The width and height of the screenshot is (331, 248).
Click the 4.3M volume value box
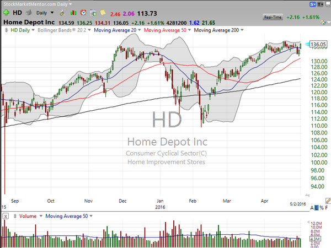tap(315, 239)
